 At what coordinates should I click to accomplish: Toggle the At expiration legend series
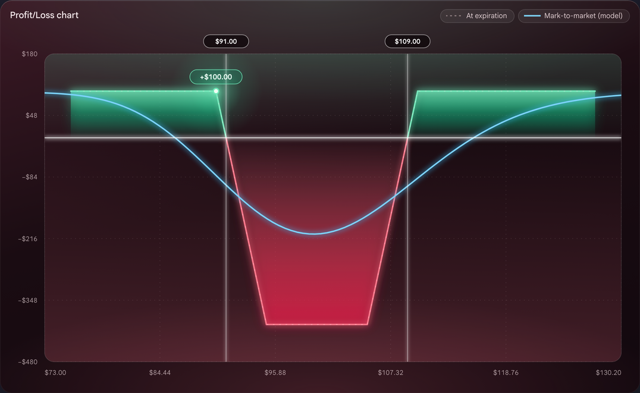(477, 16)
